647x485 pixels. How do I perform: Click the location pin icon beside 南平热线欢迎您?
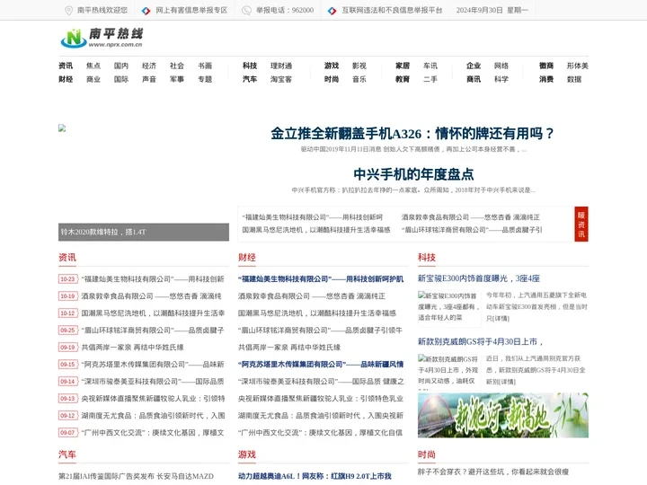tap(69, 10)
